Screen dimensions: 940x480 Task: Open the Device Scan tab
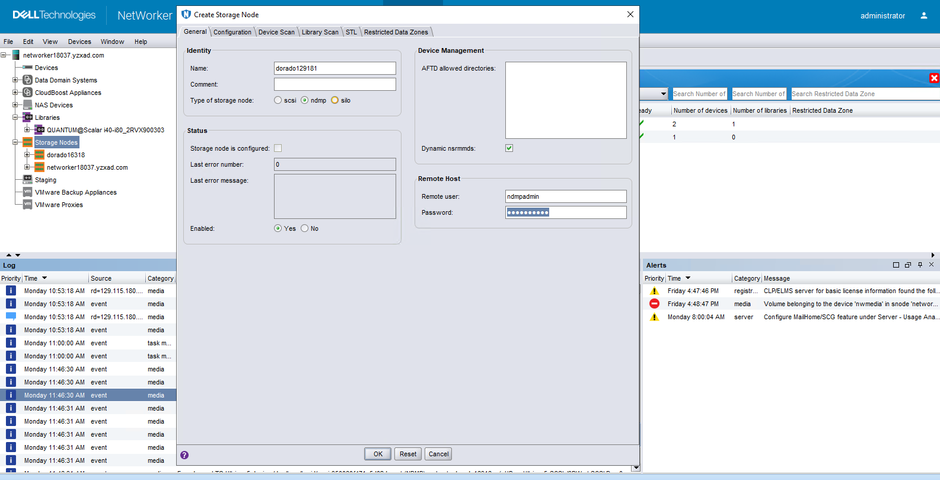coord(276,32)
